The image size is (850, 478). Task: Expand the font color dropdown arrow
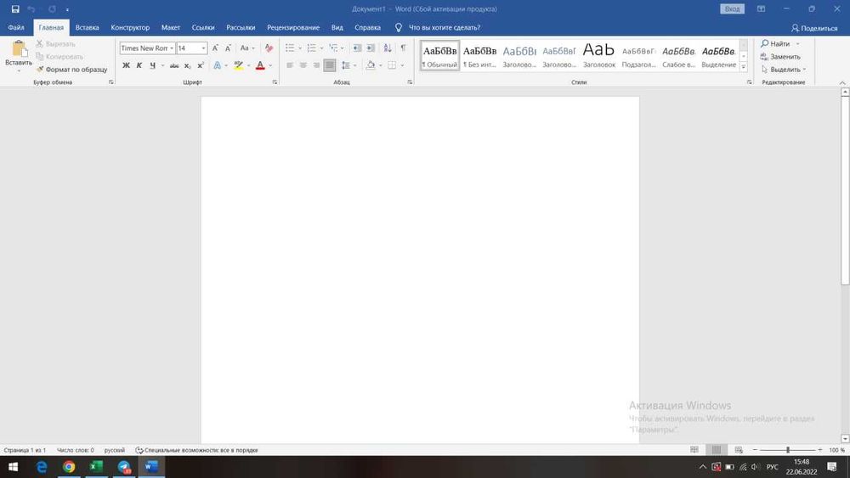point(270,65)
